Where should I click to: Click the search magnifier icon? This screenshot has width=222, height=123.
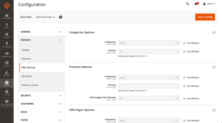point(188,4)
